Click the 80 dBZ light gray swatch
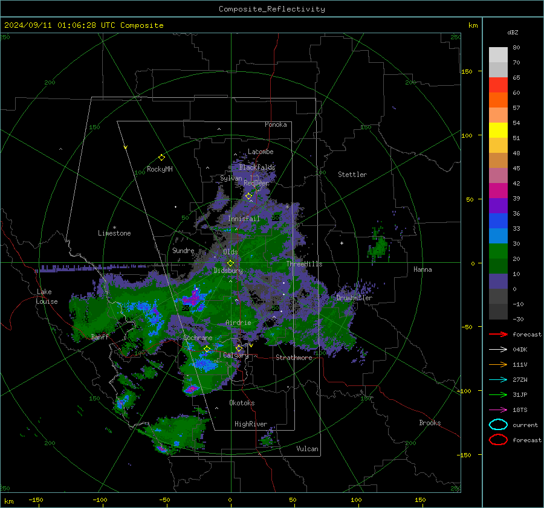 point(498,55)
